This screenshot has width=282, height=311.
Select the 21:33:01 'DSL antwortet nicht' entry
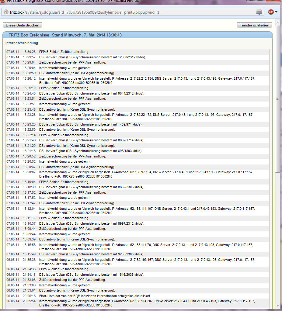click(137, 290)
